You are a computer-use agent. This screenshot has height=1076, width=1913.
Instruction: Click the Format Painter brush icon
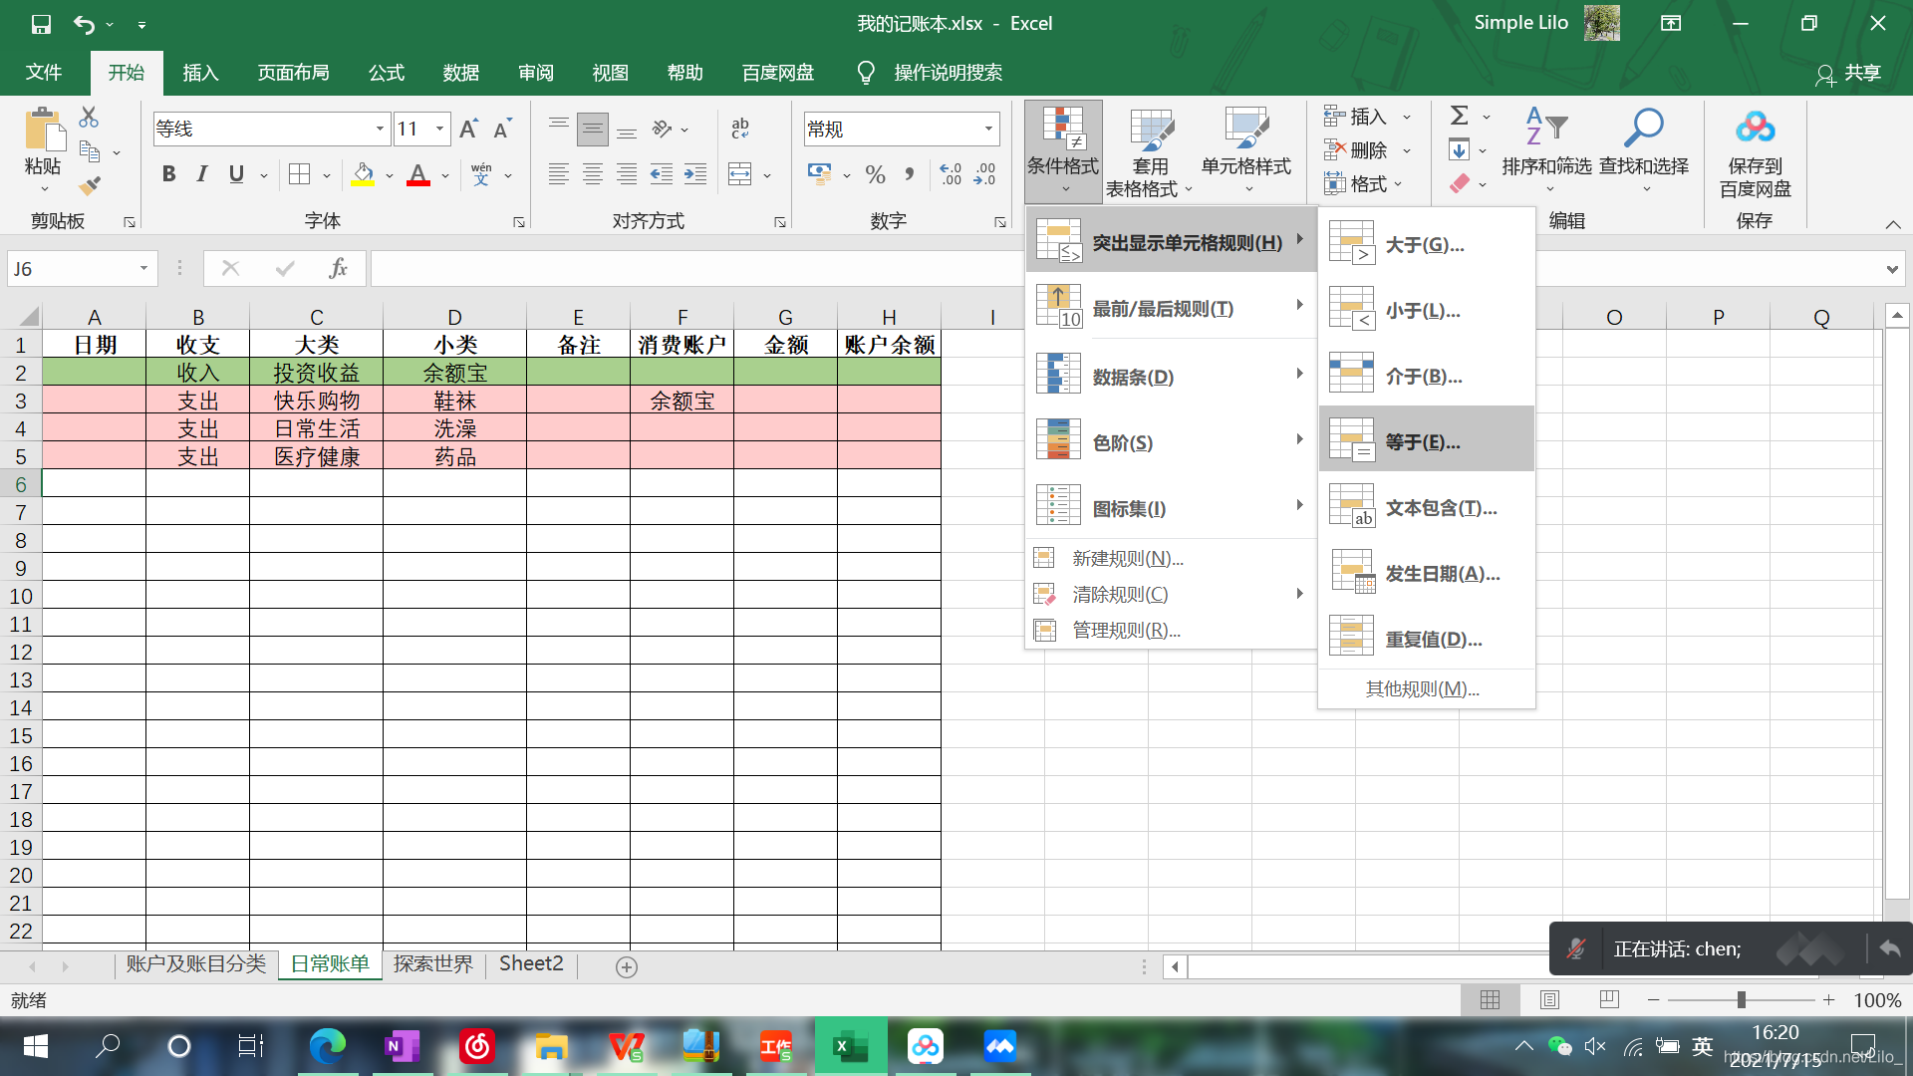(x=90, y=186)
